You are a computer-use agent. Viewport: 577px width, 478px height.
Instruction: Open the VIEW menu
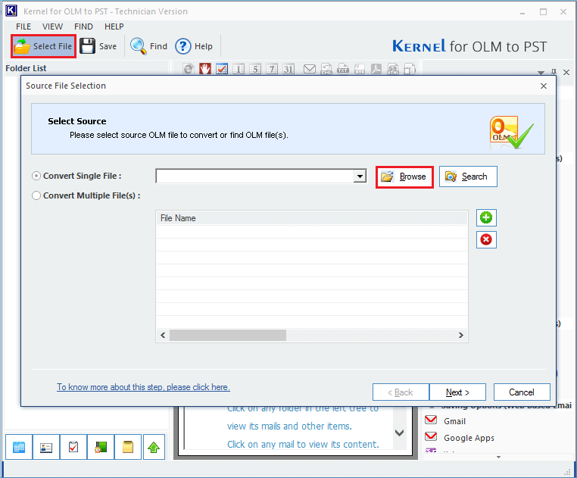coord(52,27)
